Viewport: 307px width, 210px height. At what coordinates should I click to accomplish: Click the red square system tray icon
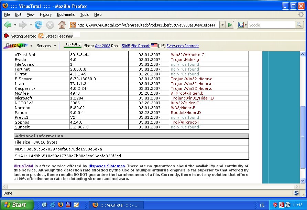click(282, 205)
